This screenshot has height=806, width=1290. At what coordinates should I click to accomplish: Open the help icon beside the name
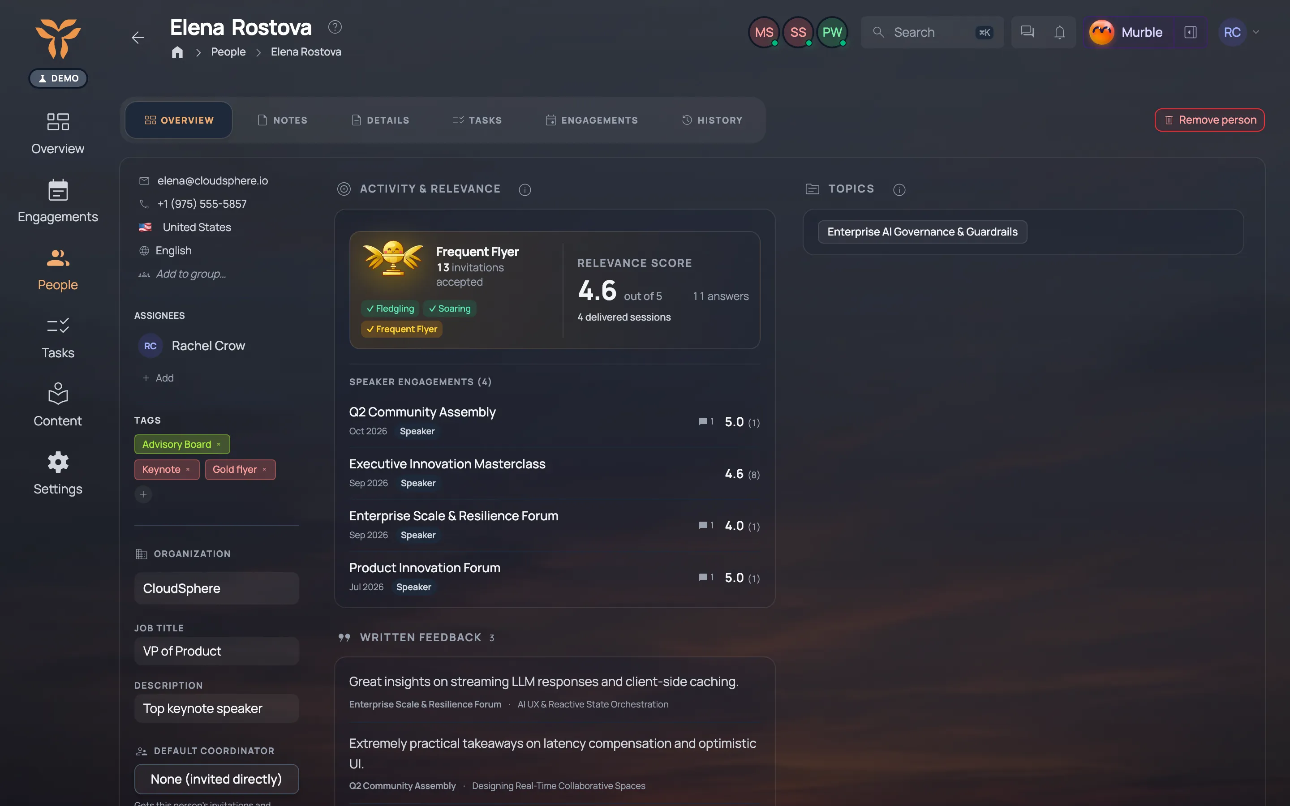pyautogui.click(x=335, y=27)
